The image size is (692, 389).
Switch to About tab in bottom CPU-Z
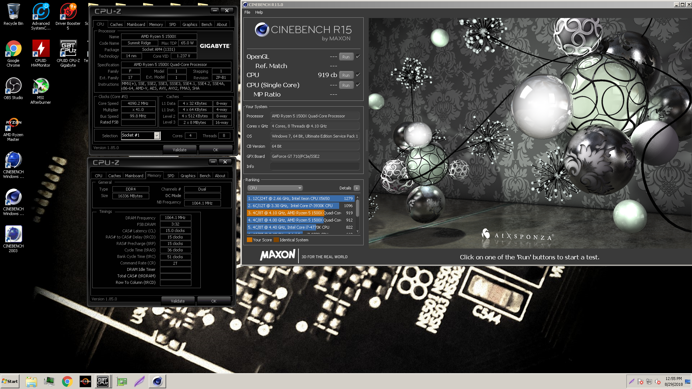pos(220,176)
